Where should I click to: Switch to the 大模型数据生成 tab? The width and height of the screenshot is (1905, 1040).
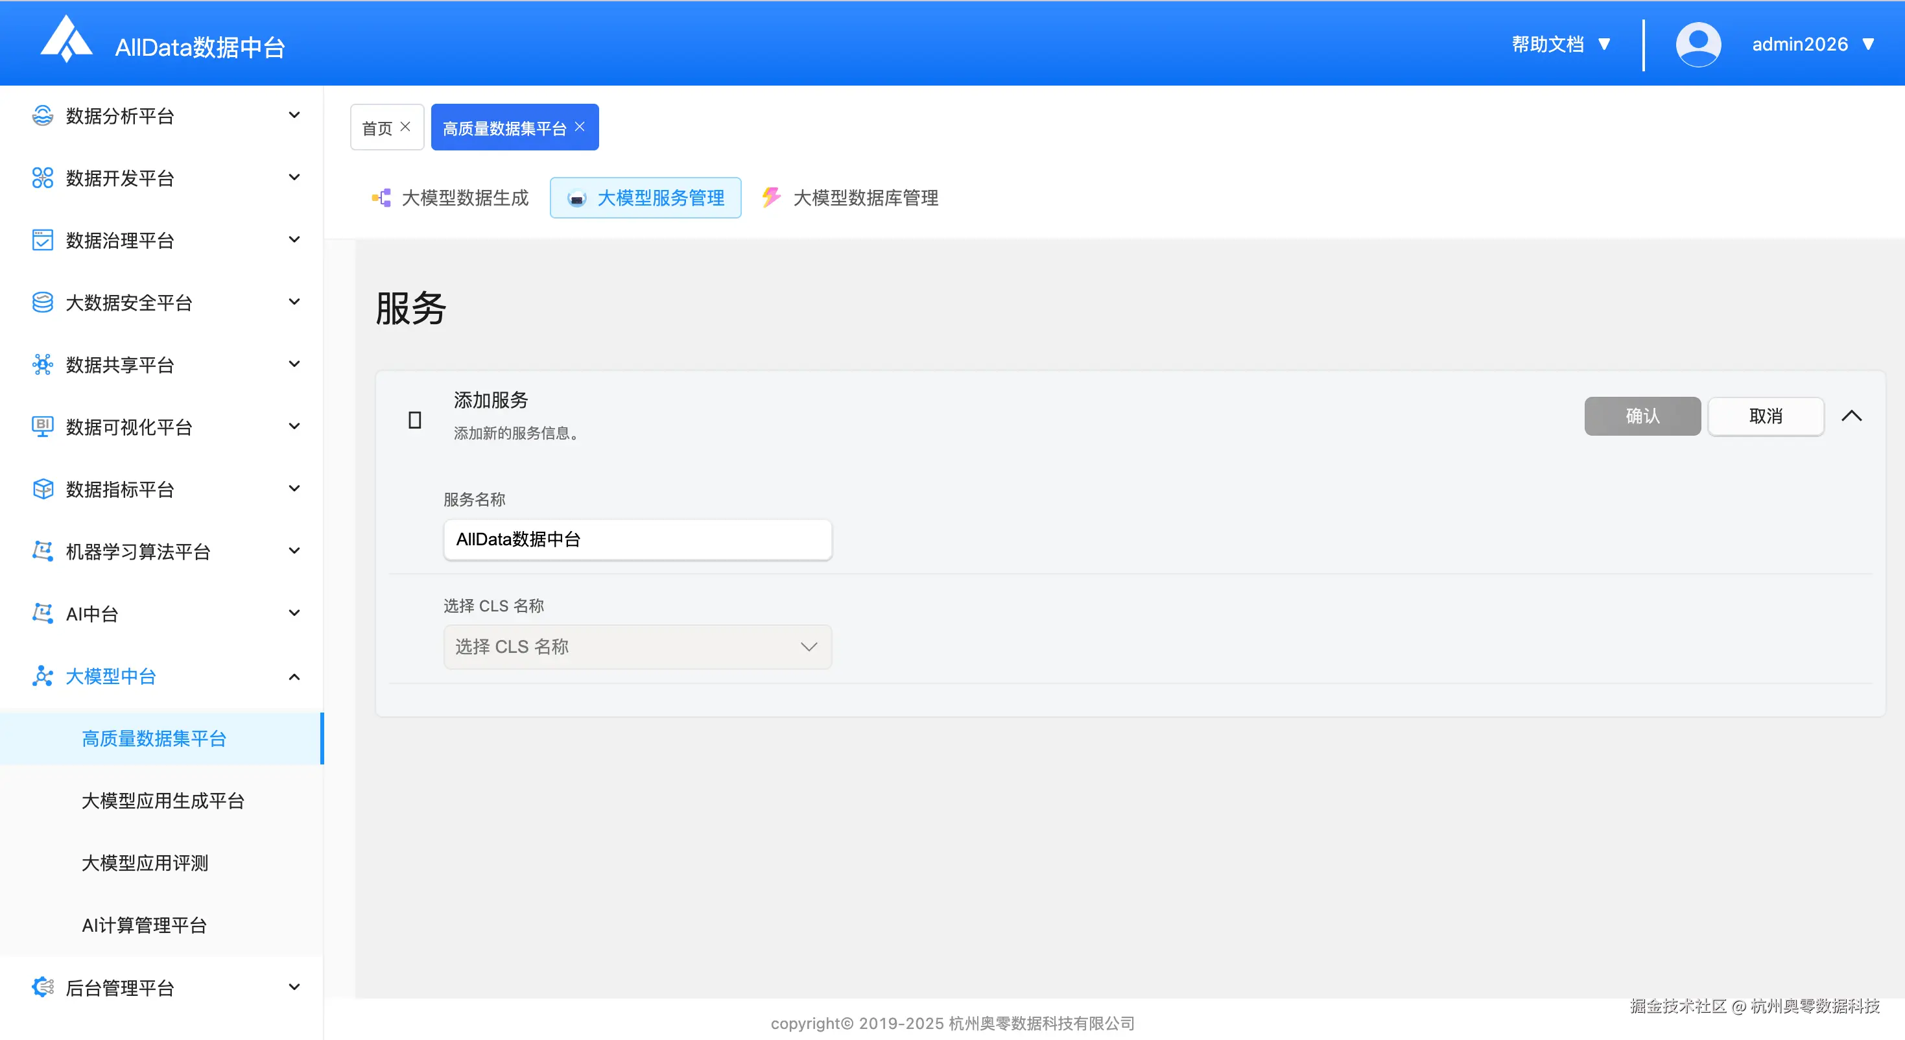coord(464,196)
